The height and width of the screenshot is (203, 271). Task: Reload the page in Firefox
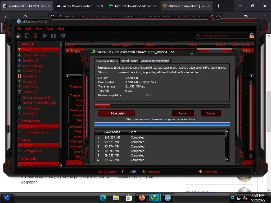tap(26, 17)
